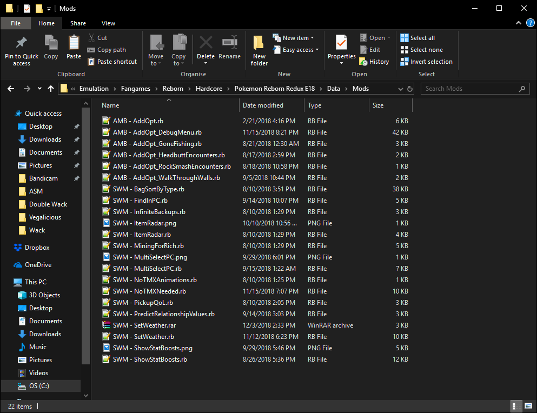Open History in the Open group
537x413 pixels.
(x=374, y=62)
